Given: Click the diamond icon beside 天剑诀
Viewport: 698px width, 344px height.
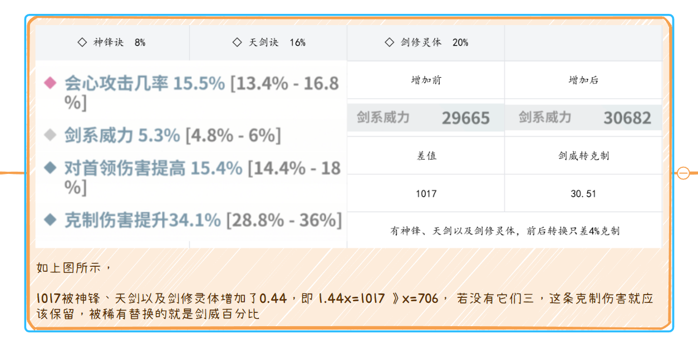Looking at the screenshot, I should coord(237,42).
